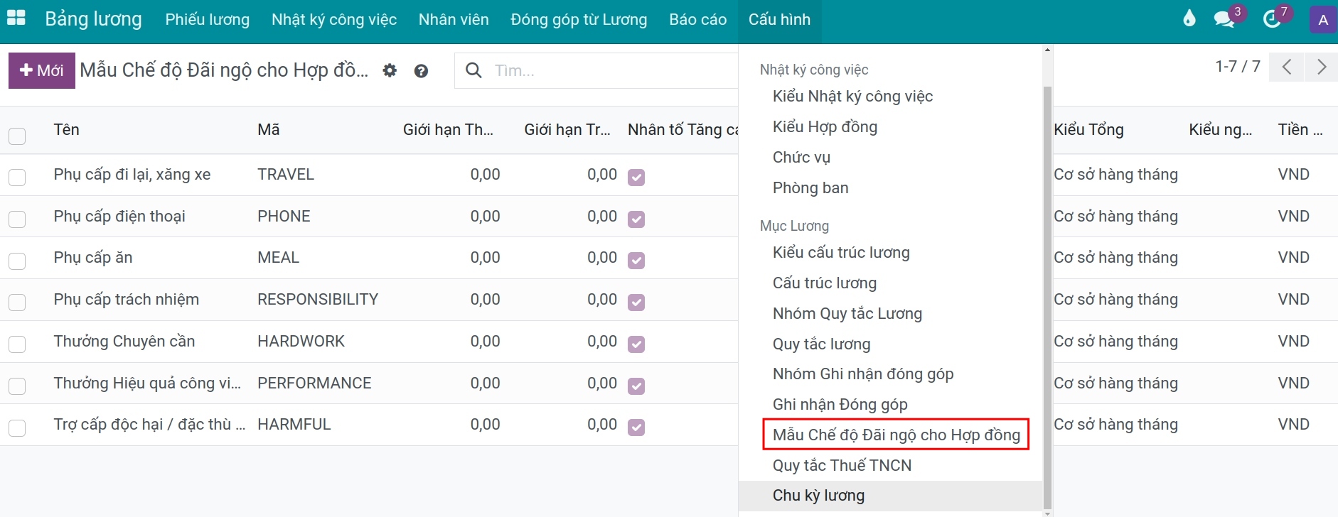The image size is (1338, 517).
Task: Select the Phụ cấp ăn row checkbox
Action: [17, 261]
